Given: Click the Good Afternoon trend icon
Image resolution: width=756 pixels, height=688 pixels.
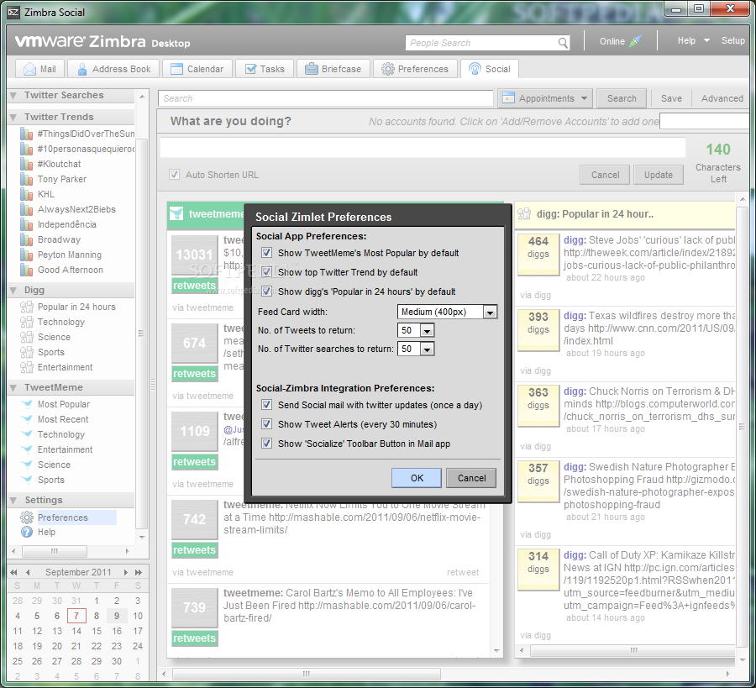Looking at the screenshot, I should [27, 270].
